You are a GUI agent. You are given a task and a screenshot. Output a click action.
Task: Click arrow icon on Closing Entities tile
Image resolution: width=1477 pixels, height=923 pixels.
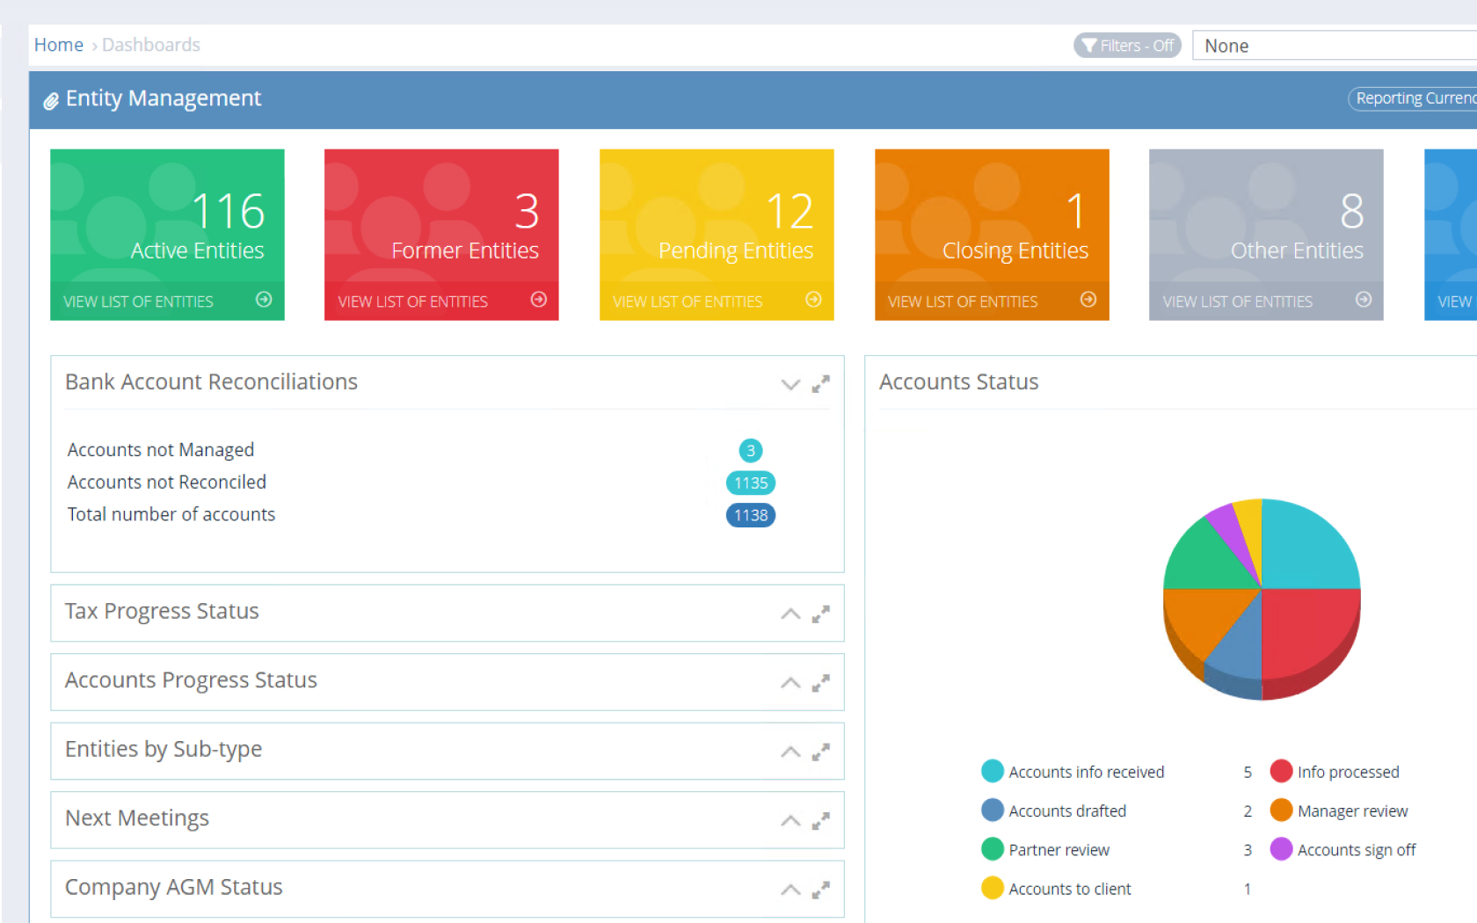pos(1088,300)
